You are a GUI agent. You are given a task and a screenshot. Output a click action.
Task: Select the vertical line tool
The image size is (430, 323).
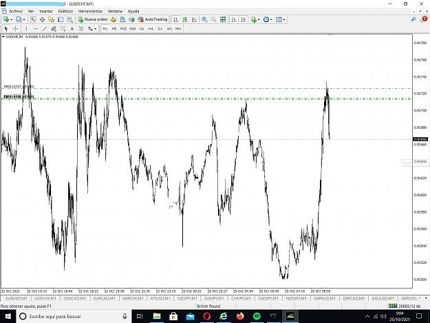point(26,28)
